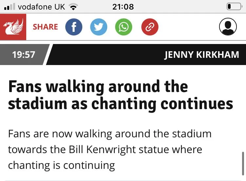Screen dimensions: 246x181
Task: Tap the Wi-Fi icon in the status bar
Action: [x=73, y=7]
